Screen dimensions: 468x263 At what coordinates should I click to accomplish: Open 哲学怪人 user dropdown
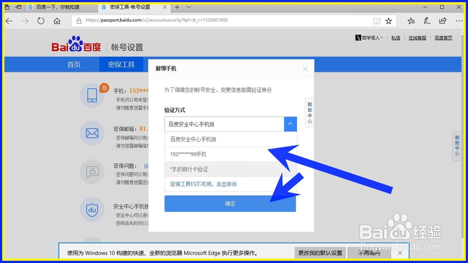(369, 38)
